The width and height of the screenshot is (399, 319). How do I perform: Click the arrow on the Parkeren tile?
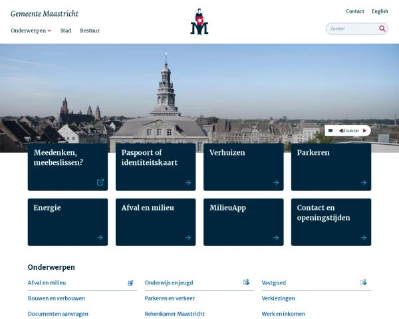(x=363, y=182)
